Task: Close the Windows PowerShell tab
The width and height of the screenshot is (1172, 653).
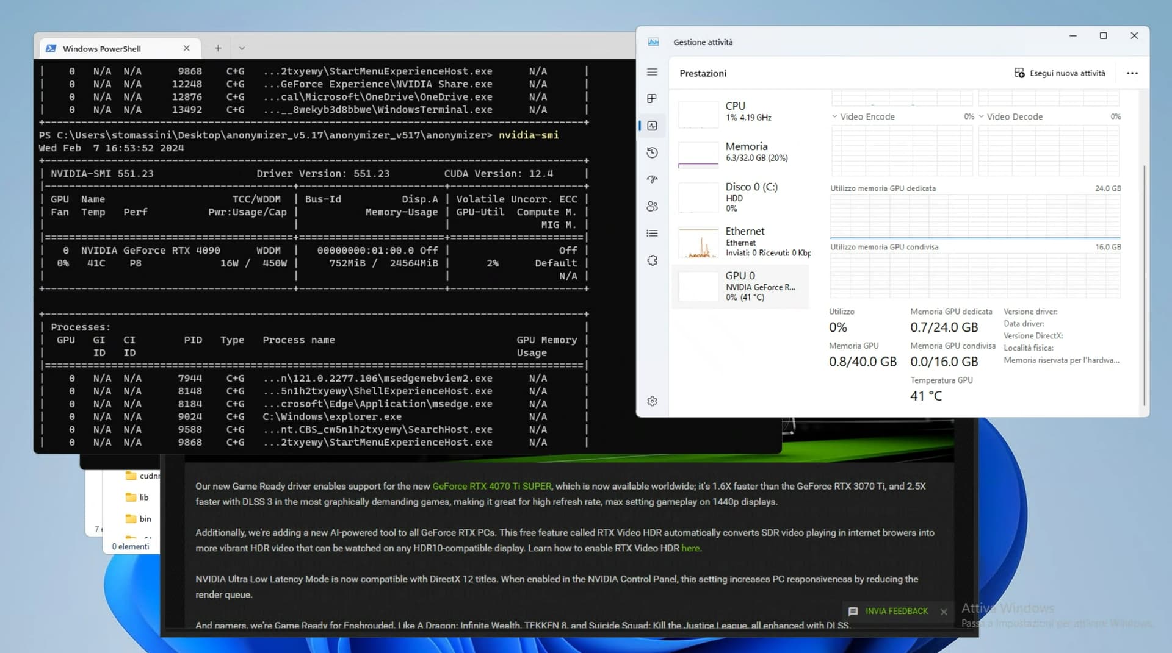Action: coord(187,48)
